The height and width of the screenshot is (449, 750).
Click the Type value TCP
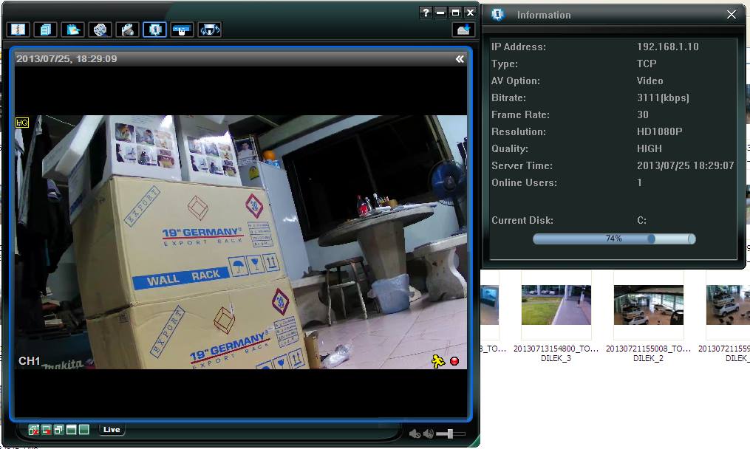click(x=647, y=64)
